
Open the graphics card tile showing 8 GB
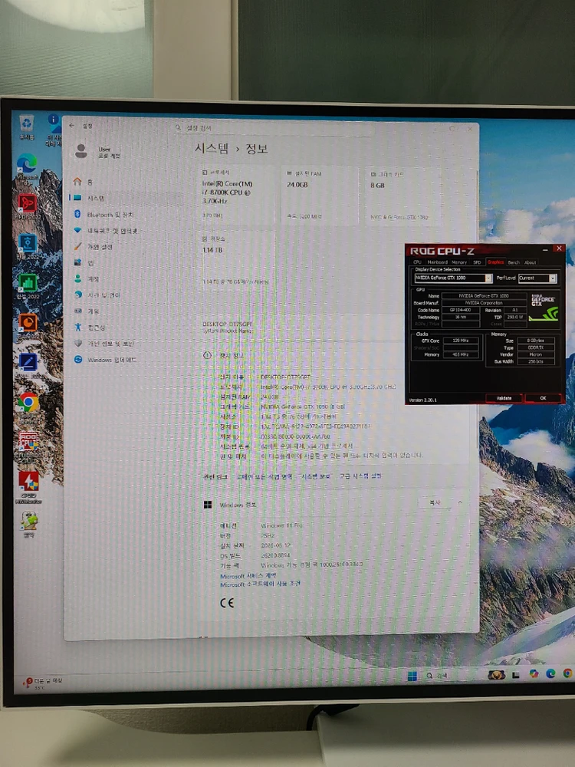click(403, 195)
